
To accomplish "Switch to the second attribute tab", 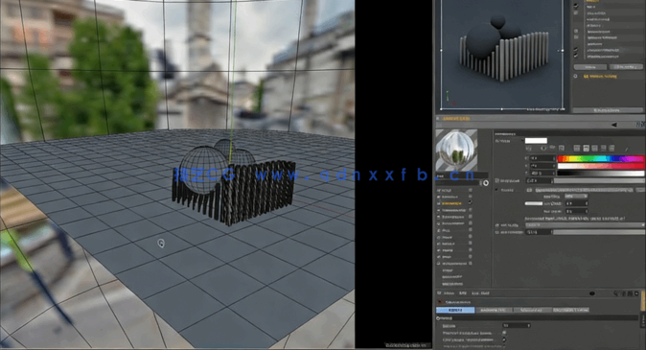I will pos(494,310).
